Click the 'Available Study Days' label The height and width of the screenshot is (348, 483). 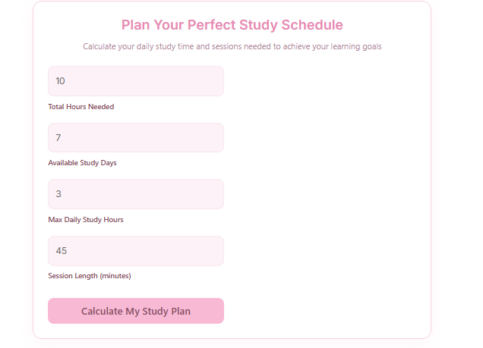pos(82,163)
